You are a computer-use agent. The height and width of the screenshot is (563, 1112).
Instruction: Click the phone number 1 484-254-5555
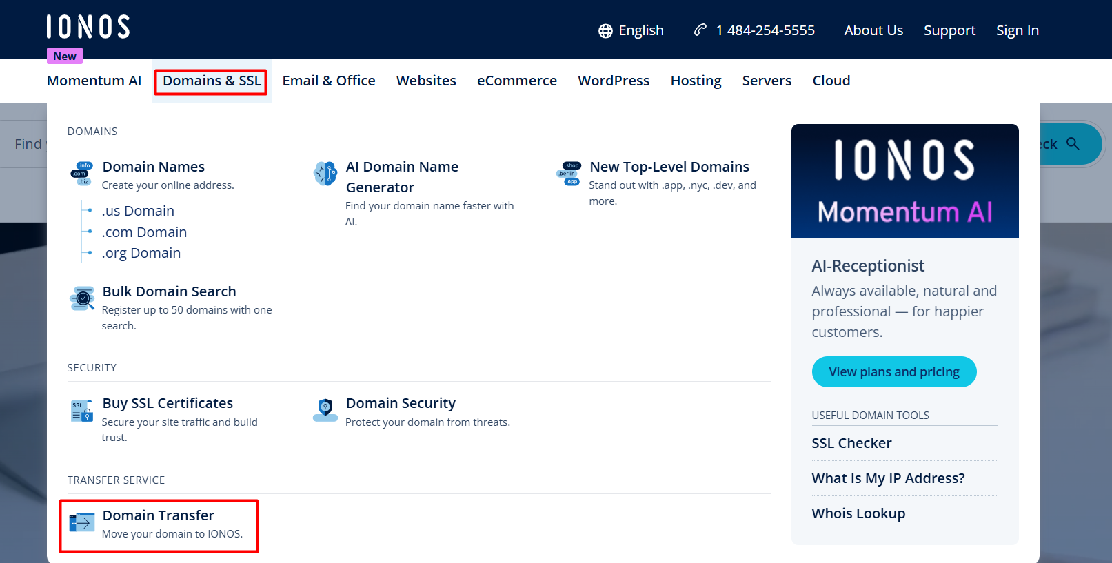(x=765, y=30)
